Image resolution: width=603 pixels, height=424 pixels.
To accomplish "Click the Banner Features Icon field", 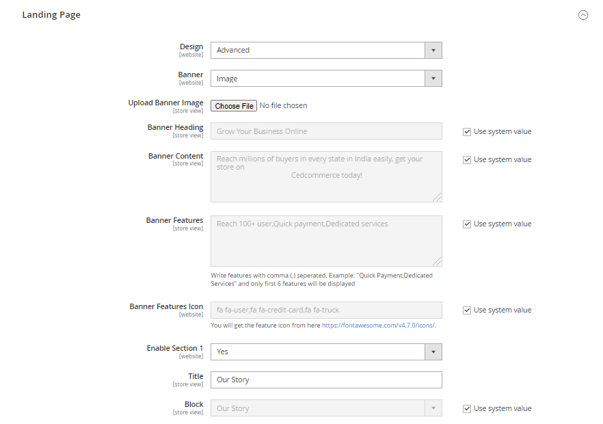I will coord(325,310).
